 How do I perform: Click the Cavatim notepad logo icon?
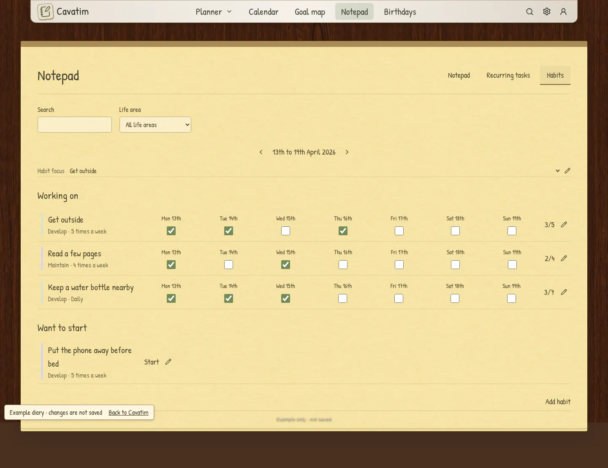click(x=45, y=12)
